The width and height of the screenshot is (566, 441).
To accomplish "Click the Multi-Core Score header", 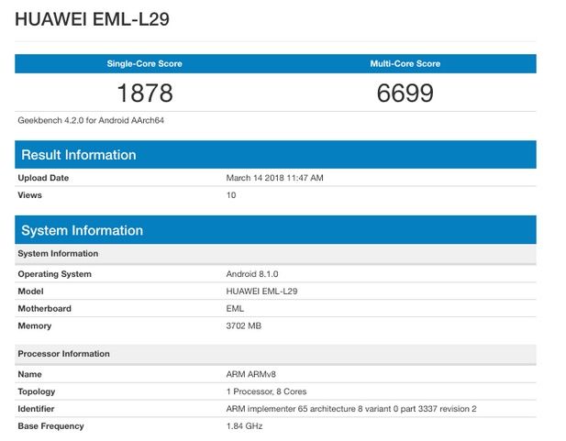I will pyautogui.click(x=405, y=64).
